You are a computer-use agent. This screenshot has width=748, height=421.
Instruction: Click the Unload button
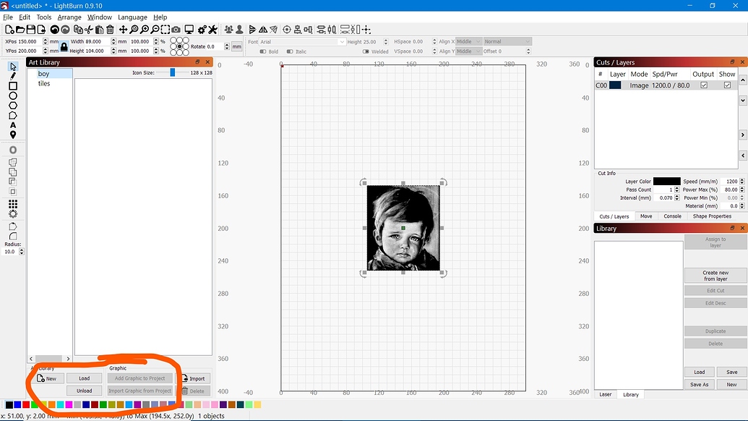[x=84, y=391]
